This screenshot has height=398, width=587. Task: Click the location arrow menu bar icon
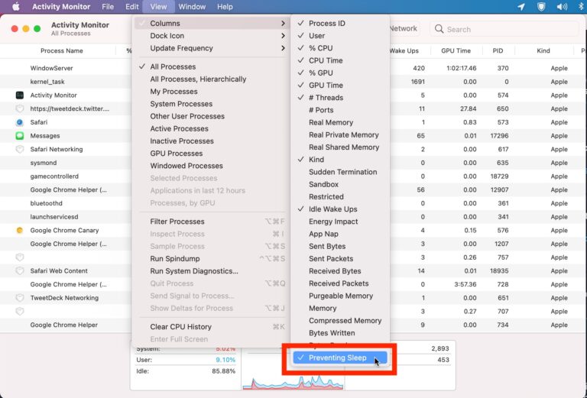[521, 7]
